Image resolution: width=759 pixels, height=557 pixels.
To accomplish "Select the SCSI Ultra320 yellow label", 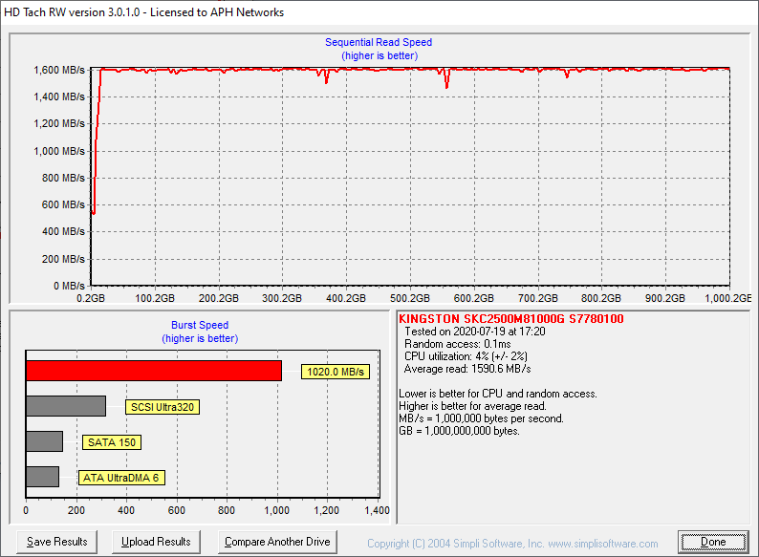I will point(163,407).
